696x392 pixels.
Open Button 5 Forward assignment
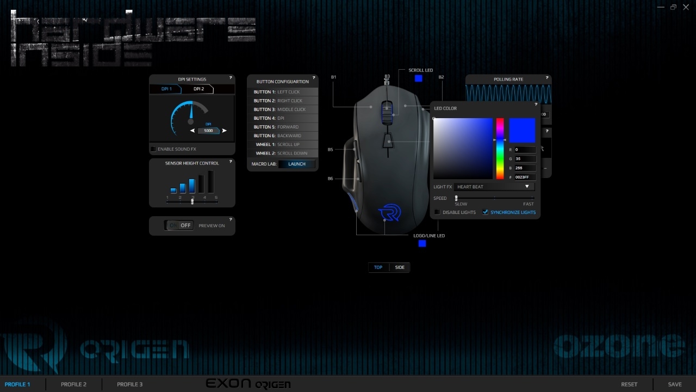[283, 127]
